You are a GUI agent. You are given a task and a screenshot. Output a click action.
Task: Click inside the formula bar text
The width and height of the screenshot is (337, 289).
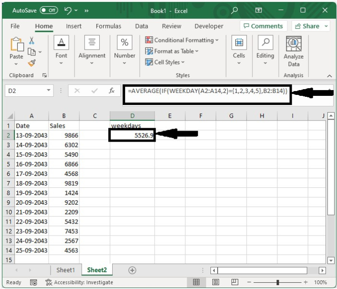pos(207,91)
